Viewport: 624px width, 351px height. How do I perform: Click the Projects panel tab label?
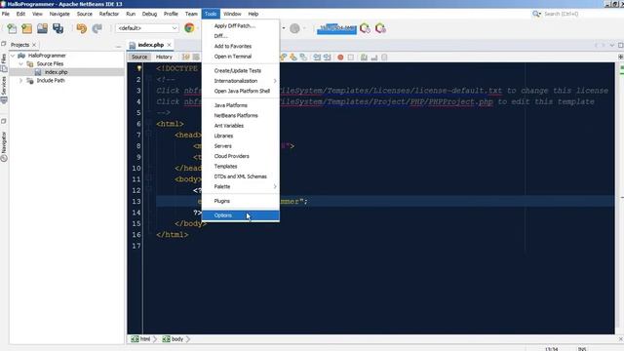tap(19, 45)
